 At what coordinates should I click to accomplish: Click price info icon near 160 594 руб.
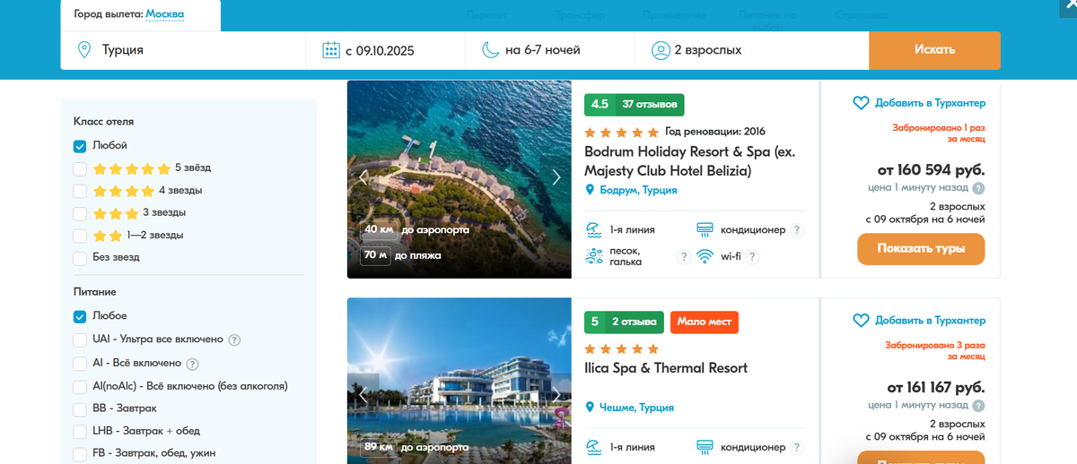point(978,188)
